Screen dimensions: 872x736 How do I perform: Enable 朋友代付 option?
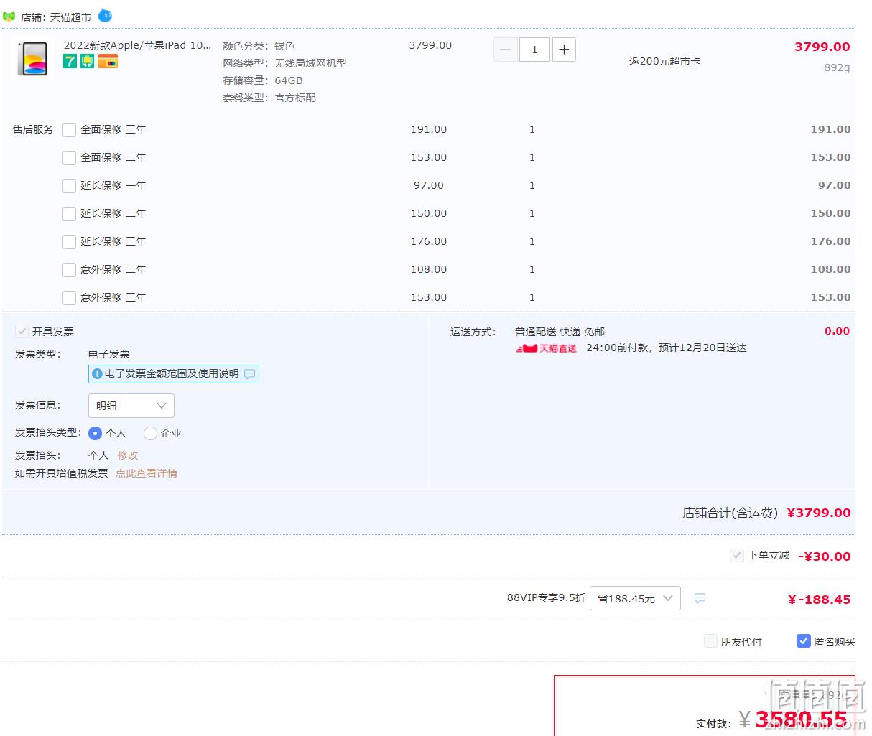tap(710, 641)
